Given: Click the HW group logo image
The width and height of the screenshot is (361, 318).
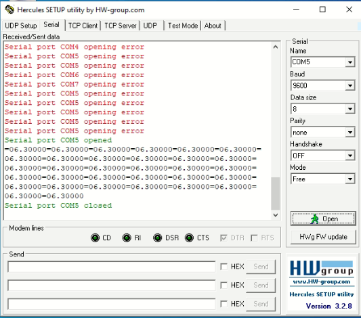Looking at the screenshot, I should 322,269.
